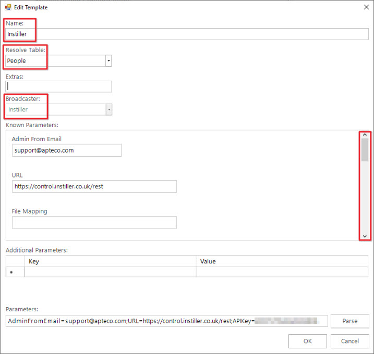Click the 'Extras:' label
The height and width of the screenshot is (354, 374).
15,77
